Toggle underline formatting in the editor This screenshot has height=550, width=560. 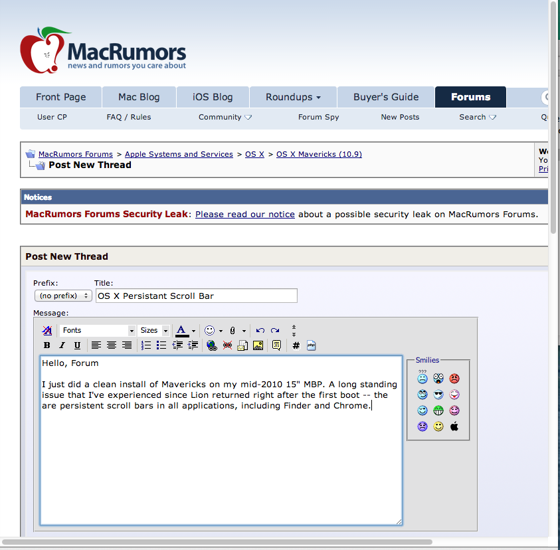tap(77, 345)
